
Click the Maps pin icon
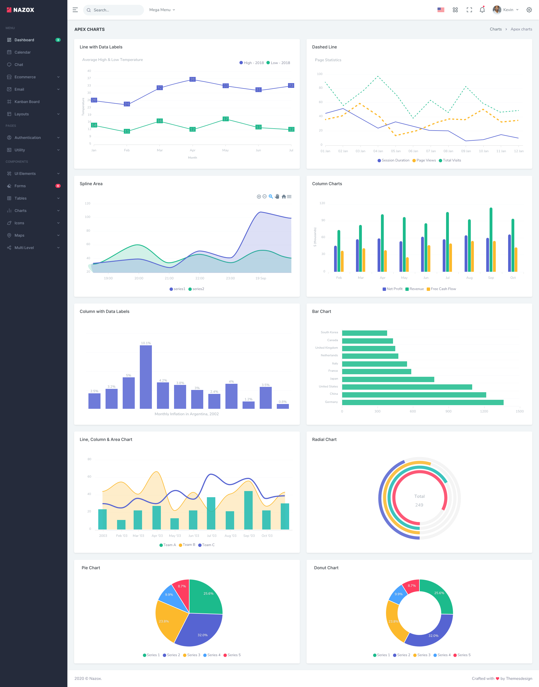(x=9, y=235)
